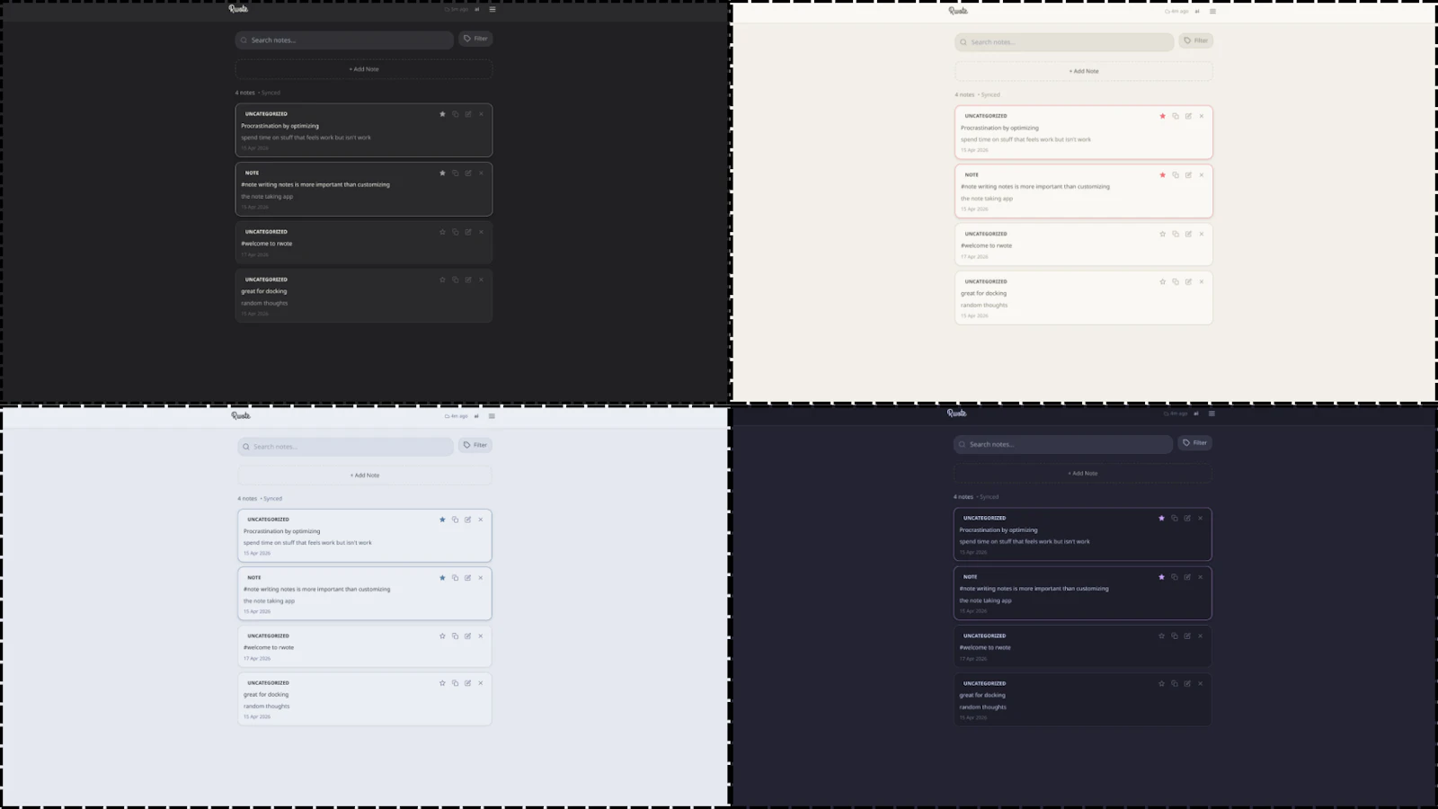Open the hamburger menu in navy panel

click(x=1212, y=413)
